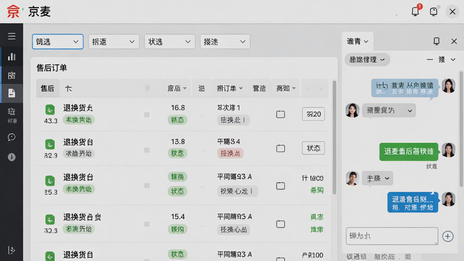Click the chat panel's vertical scrollbar

coord(461,129)
